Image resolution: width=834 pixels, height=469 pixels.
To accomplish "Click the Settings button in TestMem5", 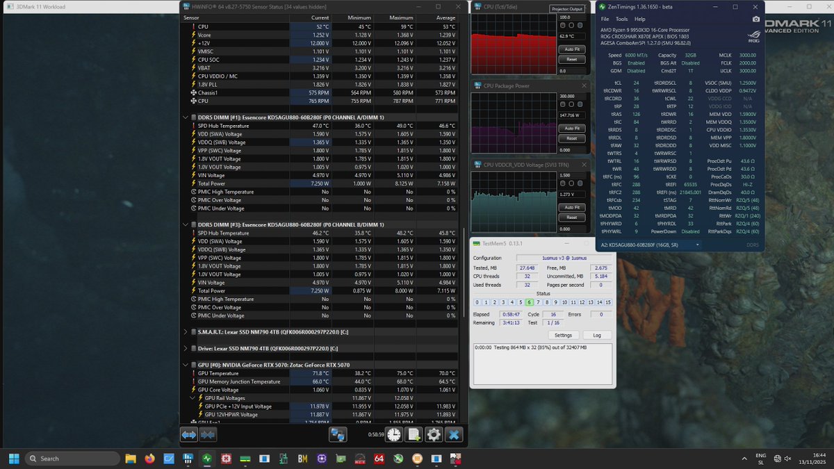I will coord(563,334).
